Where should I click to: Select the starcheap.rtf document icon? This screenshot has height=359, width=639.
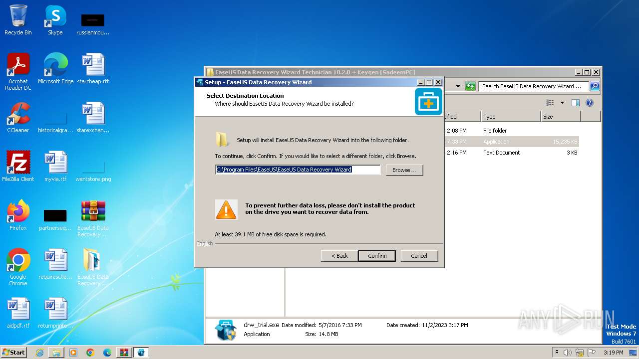click(x=93, y=68)
